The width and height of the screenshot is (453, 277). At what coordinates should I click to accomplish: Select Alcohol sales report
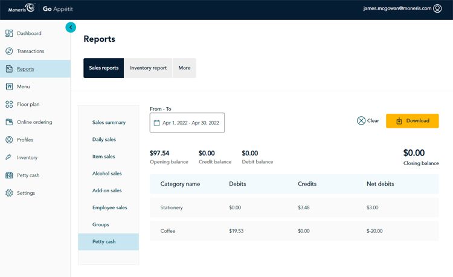click(107, 174)
